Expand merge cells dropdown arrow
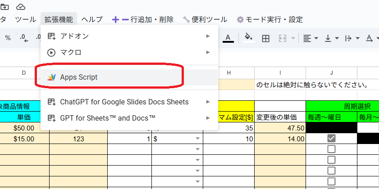Viewport: 379px width, 189px height. [x=293, y=38]
